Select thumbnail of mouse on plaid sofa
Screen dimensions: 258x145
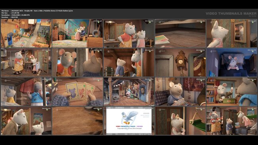[x=180, y=92]
